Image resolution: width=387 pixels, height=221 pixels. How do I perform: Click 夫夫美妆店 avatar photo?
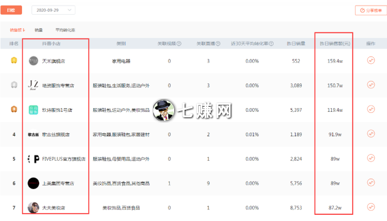pyautogui.click(x=33, y=207)
